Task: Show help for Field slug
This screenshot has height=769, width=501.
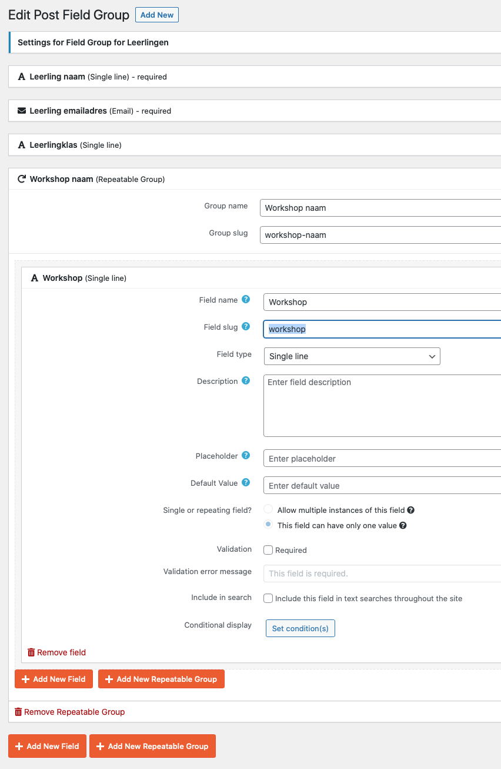Action: pyautogui.click(x=246, y=327)
